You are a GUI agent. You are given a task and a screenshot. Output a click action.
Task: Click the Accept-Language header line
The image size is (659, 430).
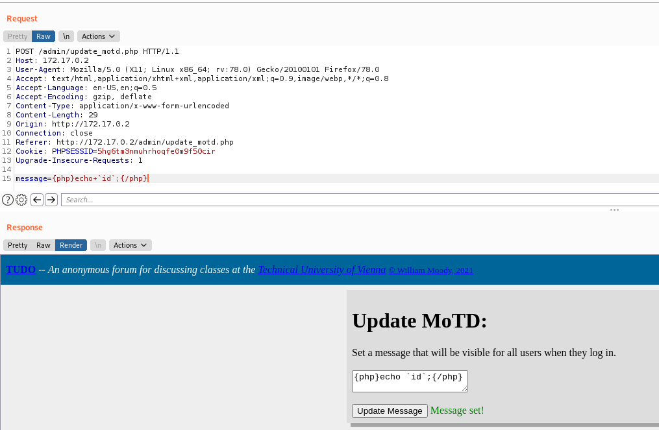[x=86, y=88]
